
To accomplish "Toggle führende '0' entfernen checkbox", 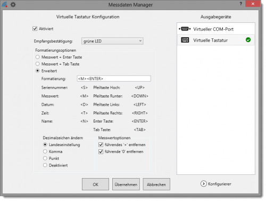I will tap(101, 151).
